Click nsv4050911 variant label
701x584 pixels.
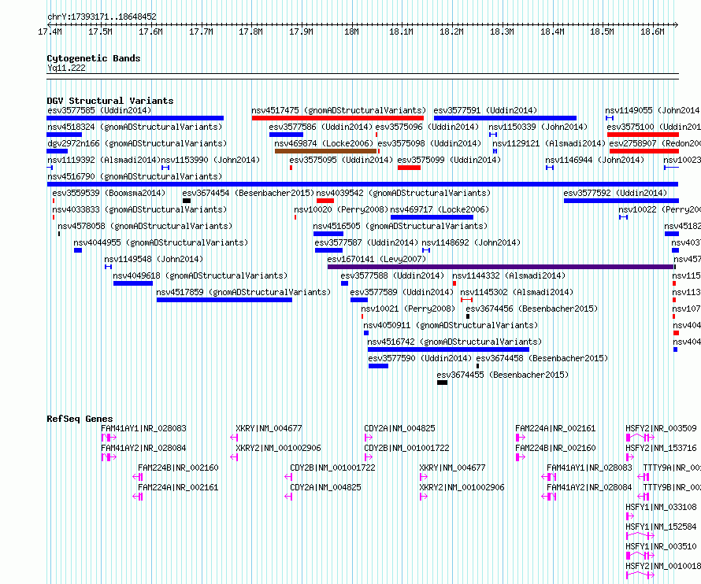pyautogui.click(x=451, y=325)
